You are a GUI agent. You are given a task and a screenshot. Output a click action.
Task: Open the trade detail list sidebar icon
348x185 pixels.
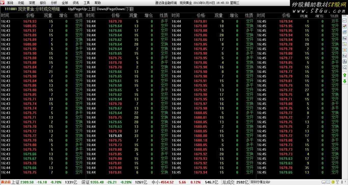click(x=345, y=32)
